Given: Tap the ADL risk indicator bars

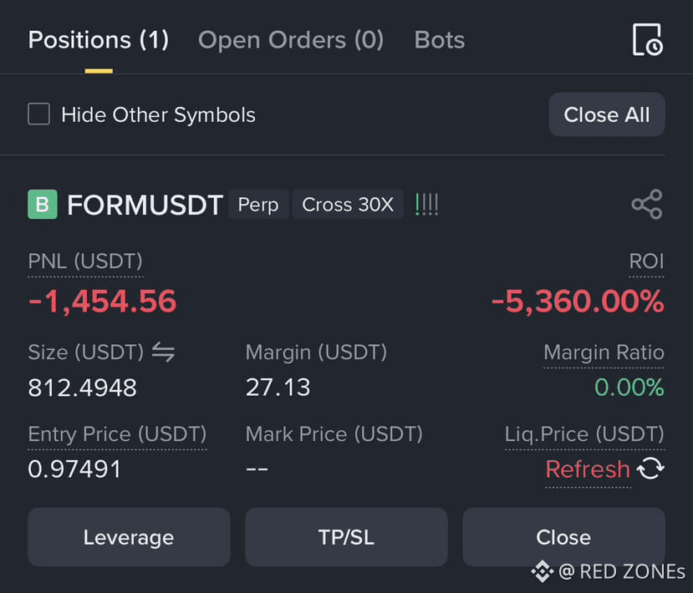Looking at the screenshot, I should point(427,205).
